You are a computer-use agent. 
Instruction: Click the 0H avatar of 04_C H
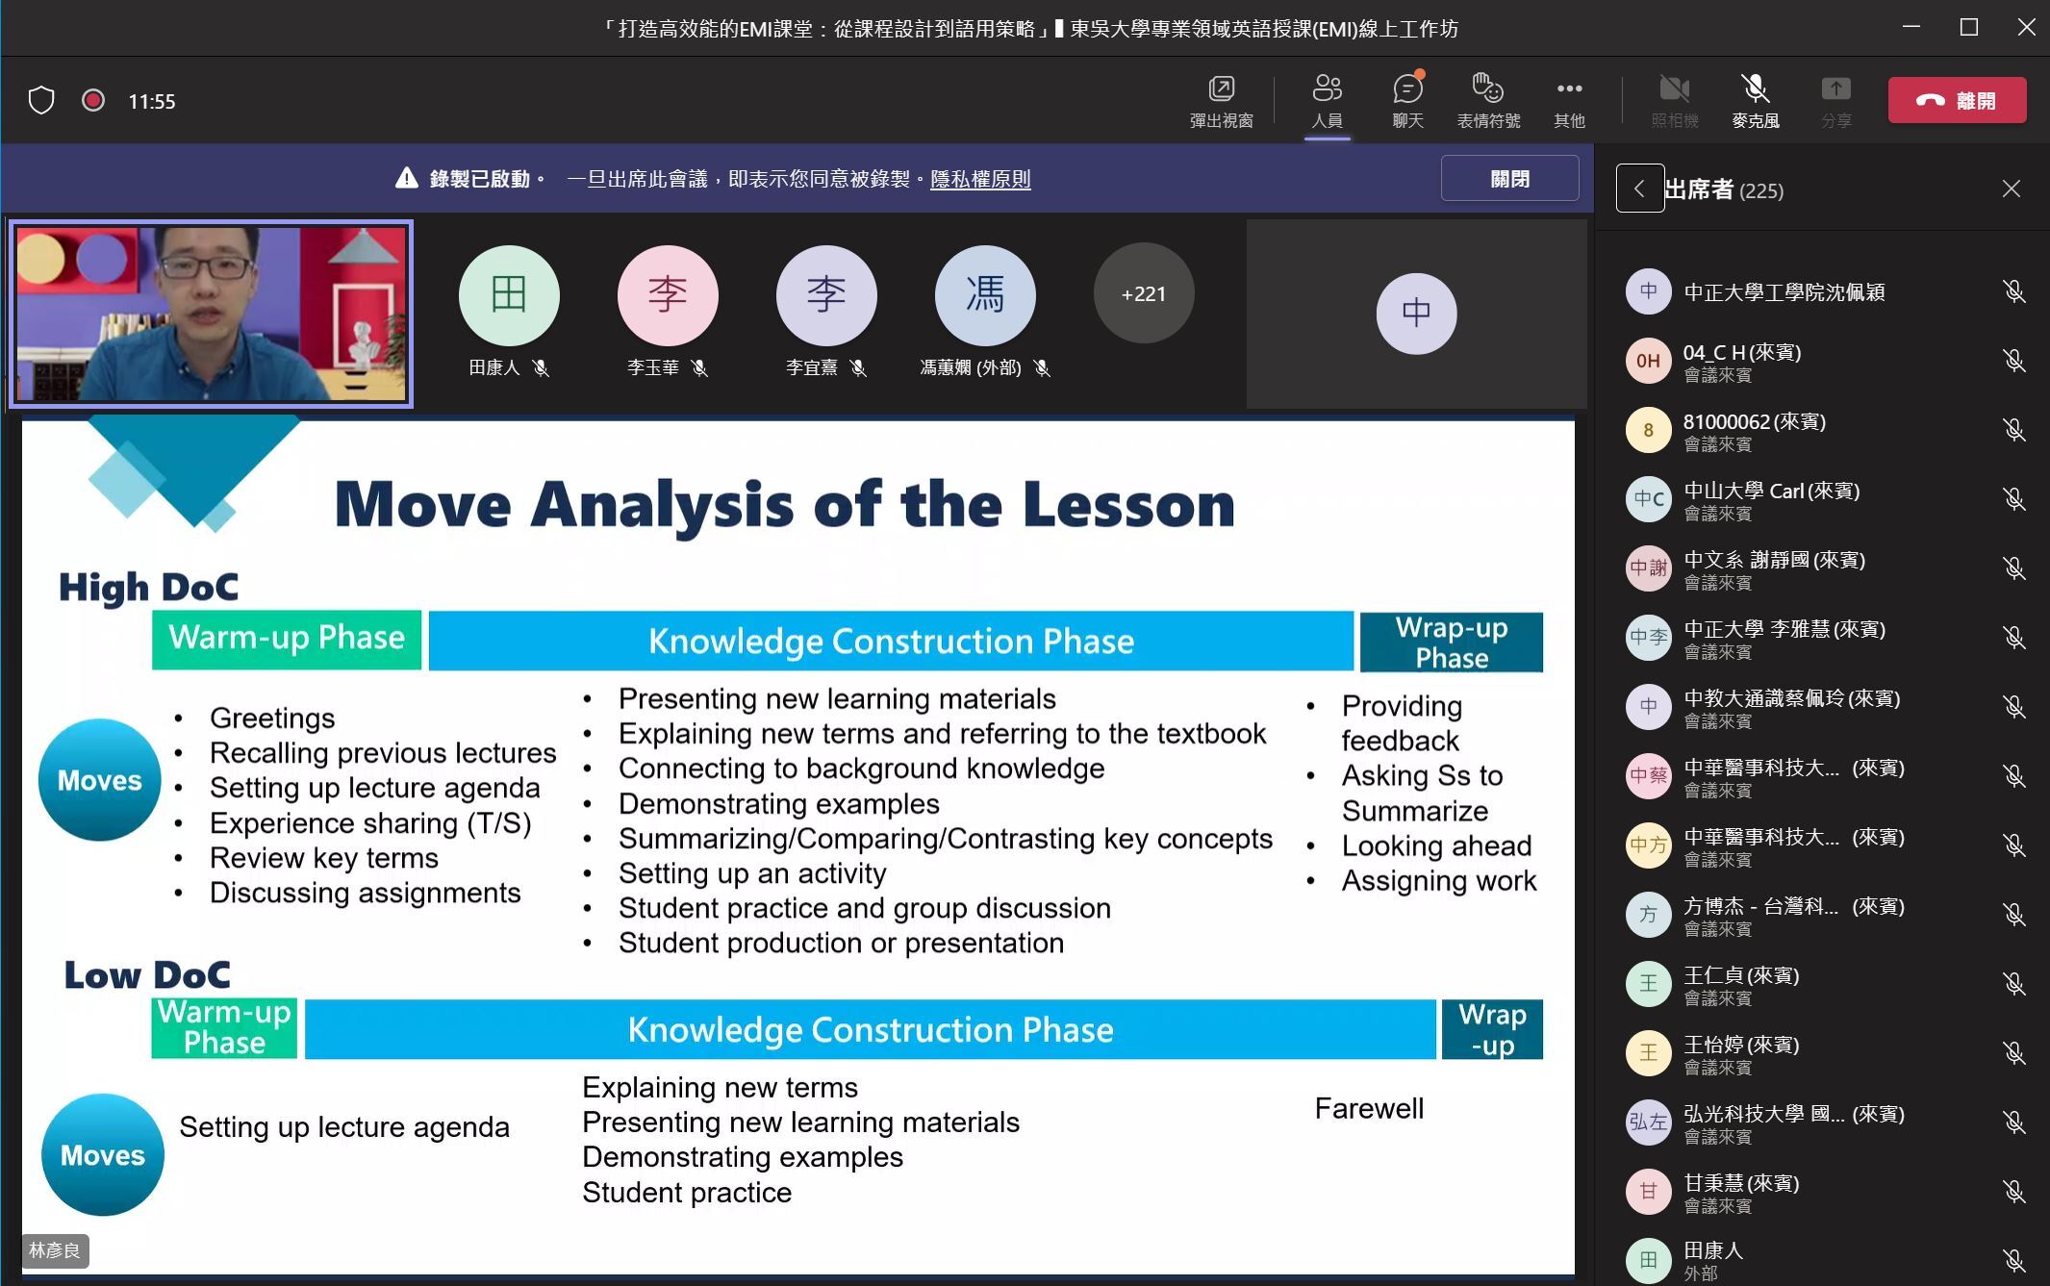[1648, 361]
